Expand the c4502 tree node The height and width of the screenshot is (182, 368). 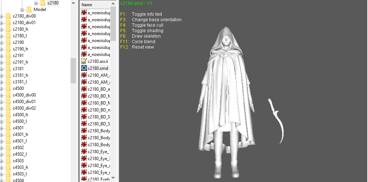(x=1, y=148)
